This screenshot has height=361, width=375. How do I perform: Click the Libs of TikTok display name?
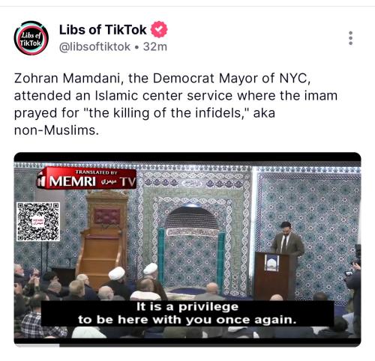(103, 30)
